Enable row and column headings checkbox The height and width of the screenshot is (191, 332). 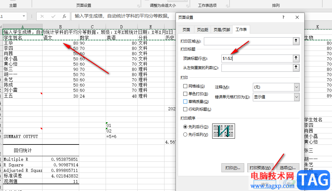pos(185,109)
